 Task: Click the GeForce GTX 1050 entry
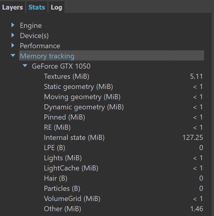61,66
